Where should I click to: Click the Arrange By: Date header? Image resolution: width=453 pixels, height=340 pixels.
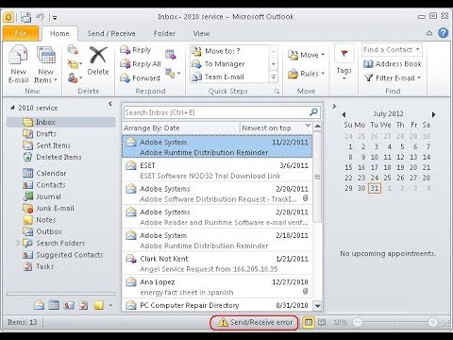(x=152, y=128)
